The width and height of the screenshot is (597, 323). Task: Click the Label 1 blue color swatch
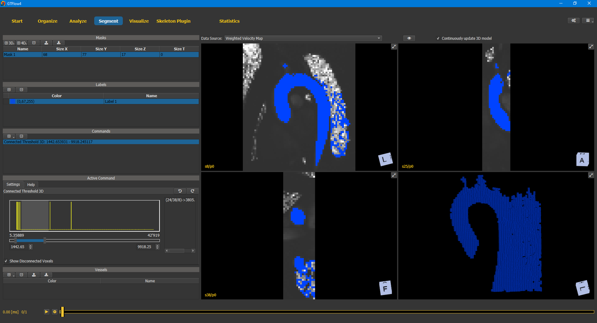point(13,102)
